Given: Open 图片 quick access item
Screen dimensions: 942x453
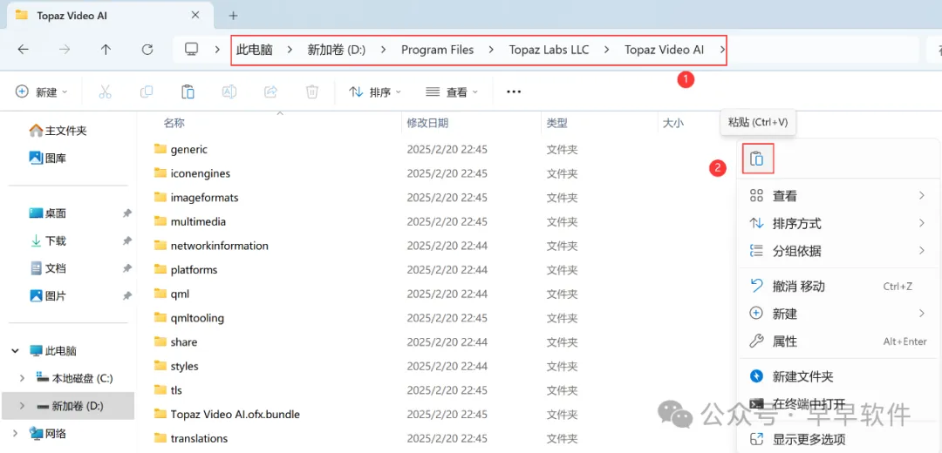Looking at the screenshot, I should pos(47,296).
